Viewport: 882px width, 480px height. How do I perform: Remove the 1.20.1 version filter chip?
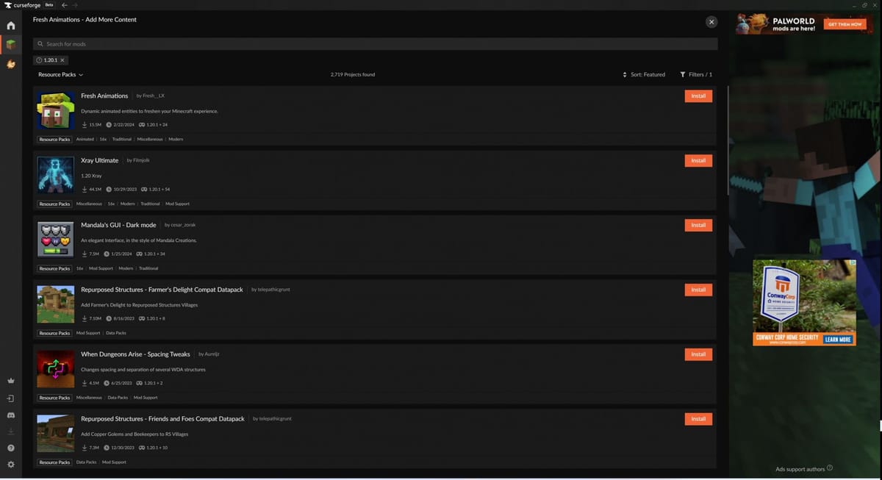[62, 60]
